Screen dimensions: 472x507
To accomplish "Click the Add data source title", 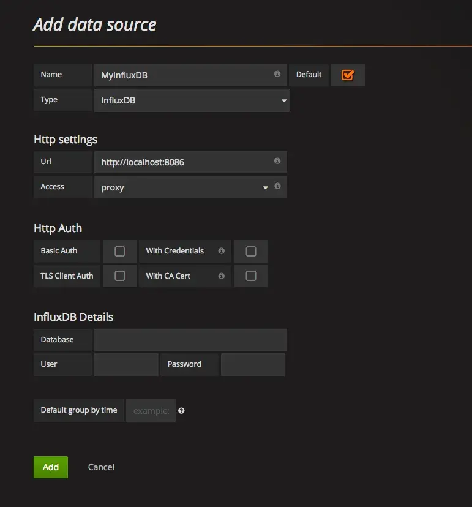I will [95, 24].
